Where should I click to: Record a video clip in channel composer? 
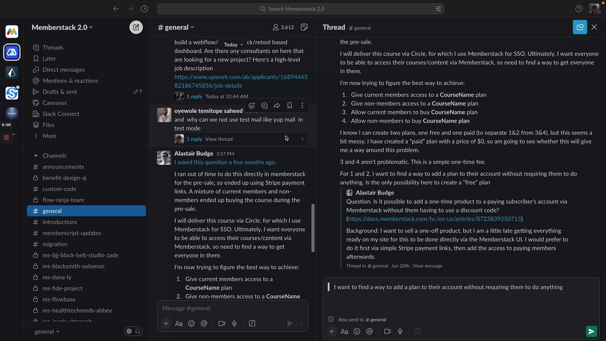[222, 323]
